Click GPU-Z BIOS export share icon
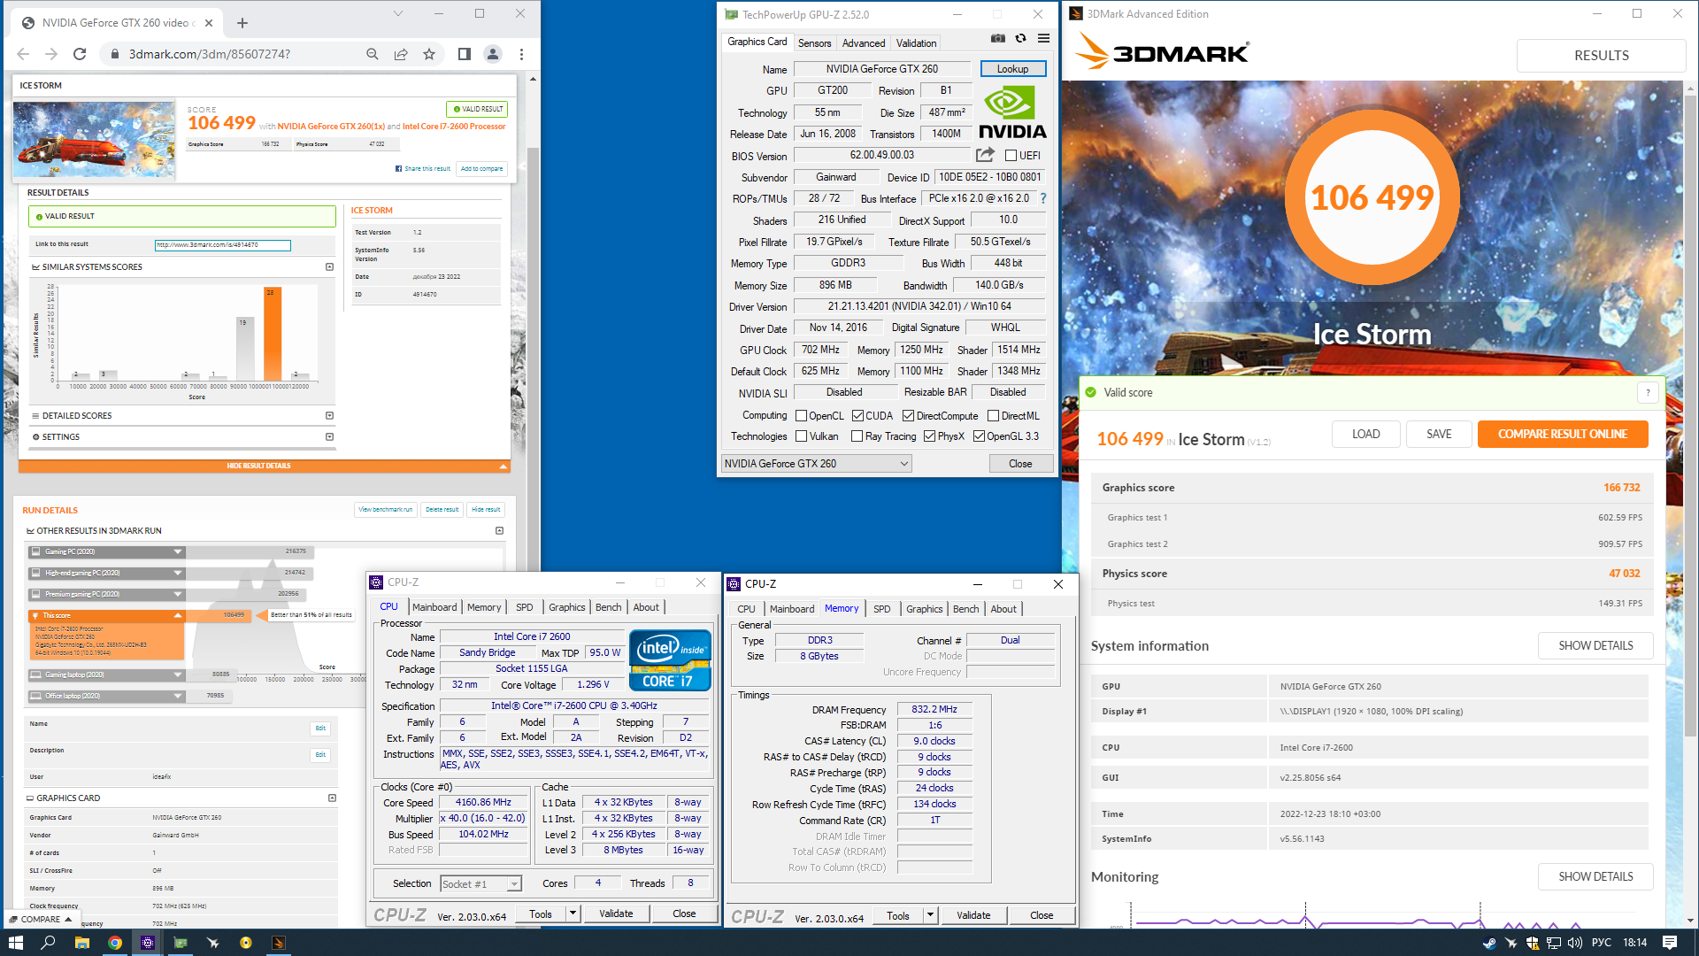This screenshot has height=956, width=1699. pos(985,154)
